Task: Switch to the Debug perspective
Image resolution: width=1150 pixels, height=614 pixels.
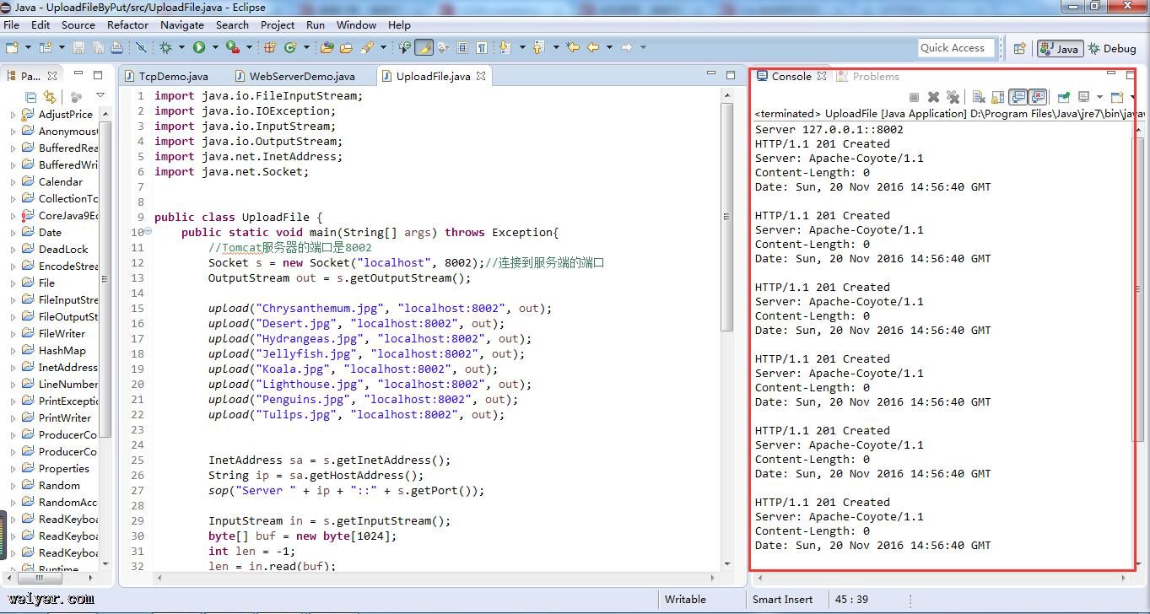Action: click(x=1112, y=48)
